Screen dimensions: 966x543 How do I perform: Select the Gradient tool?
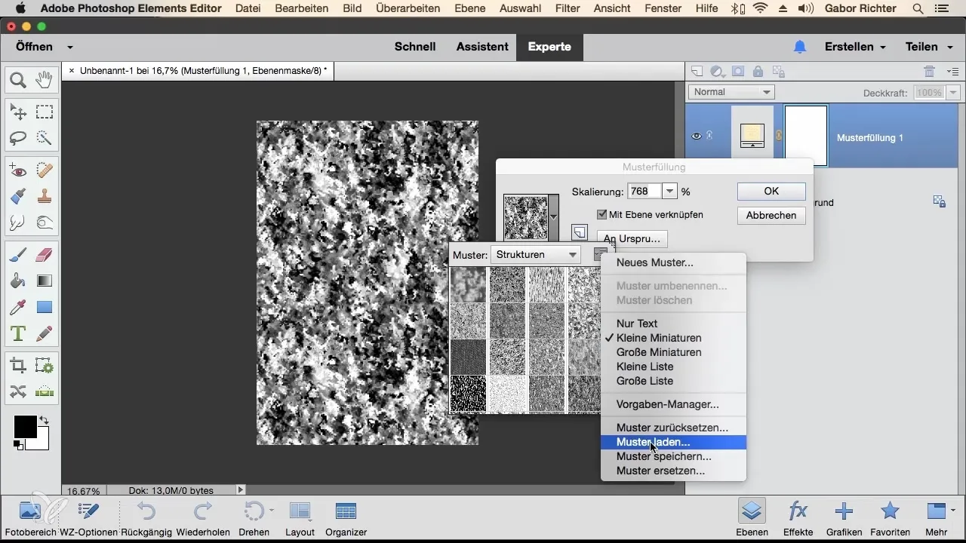pos(45,281)
